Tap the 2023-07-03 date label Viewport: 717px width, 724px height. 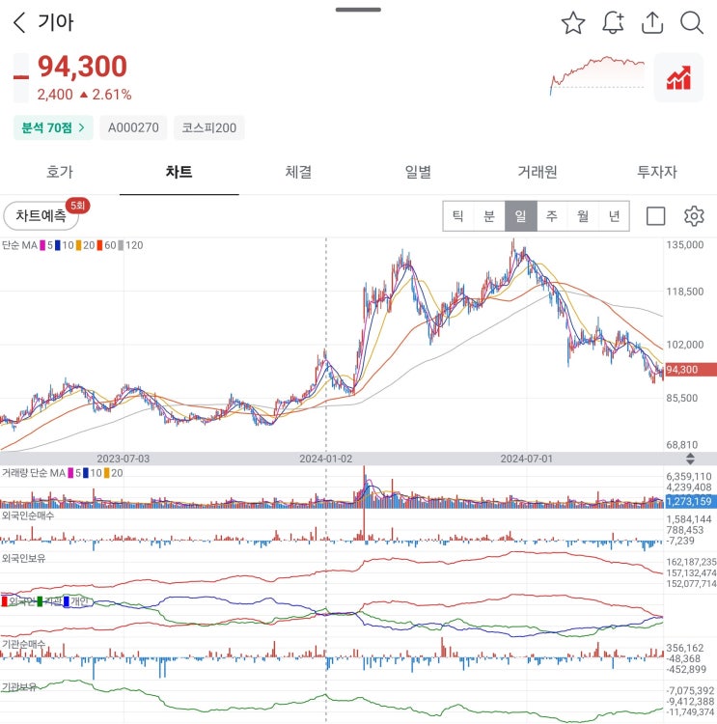(x=124, y=459)
